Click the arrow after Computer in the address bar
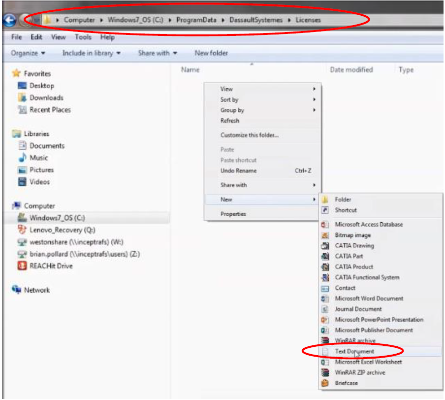The image size is (445, 400). [x=101, y=20]
